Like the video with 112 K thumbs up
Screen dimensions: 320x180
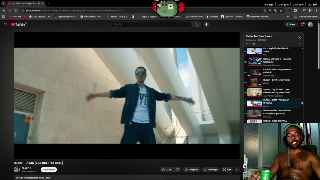tap(167, 169)
